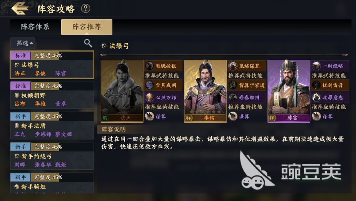Click the 北原意志 skill icon
The image size is (356, 201).
[x=316, y=98]
